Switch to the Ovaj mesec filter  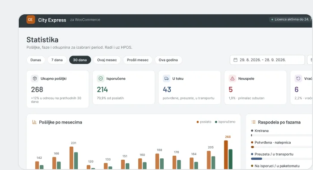(107, 60)
